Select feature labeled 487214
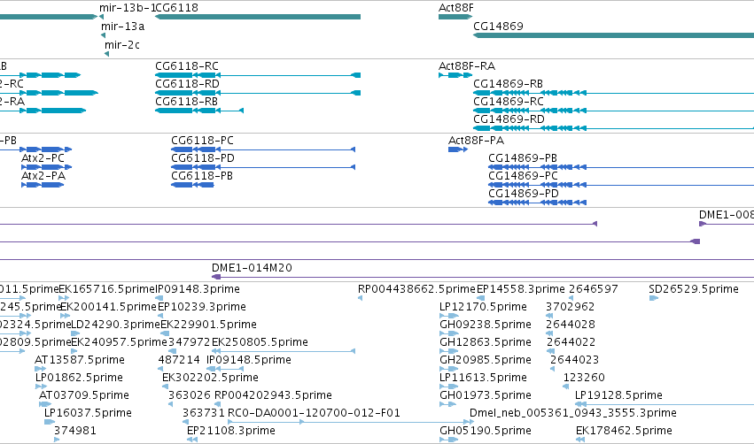This screenshot has height=444, width=754. pos(179,360)
